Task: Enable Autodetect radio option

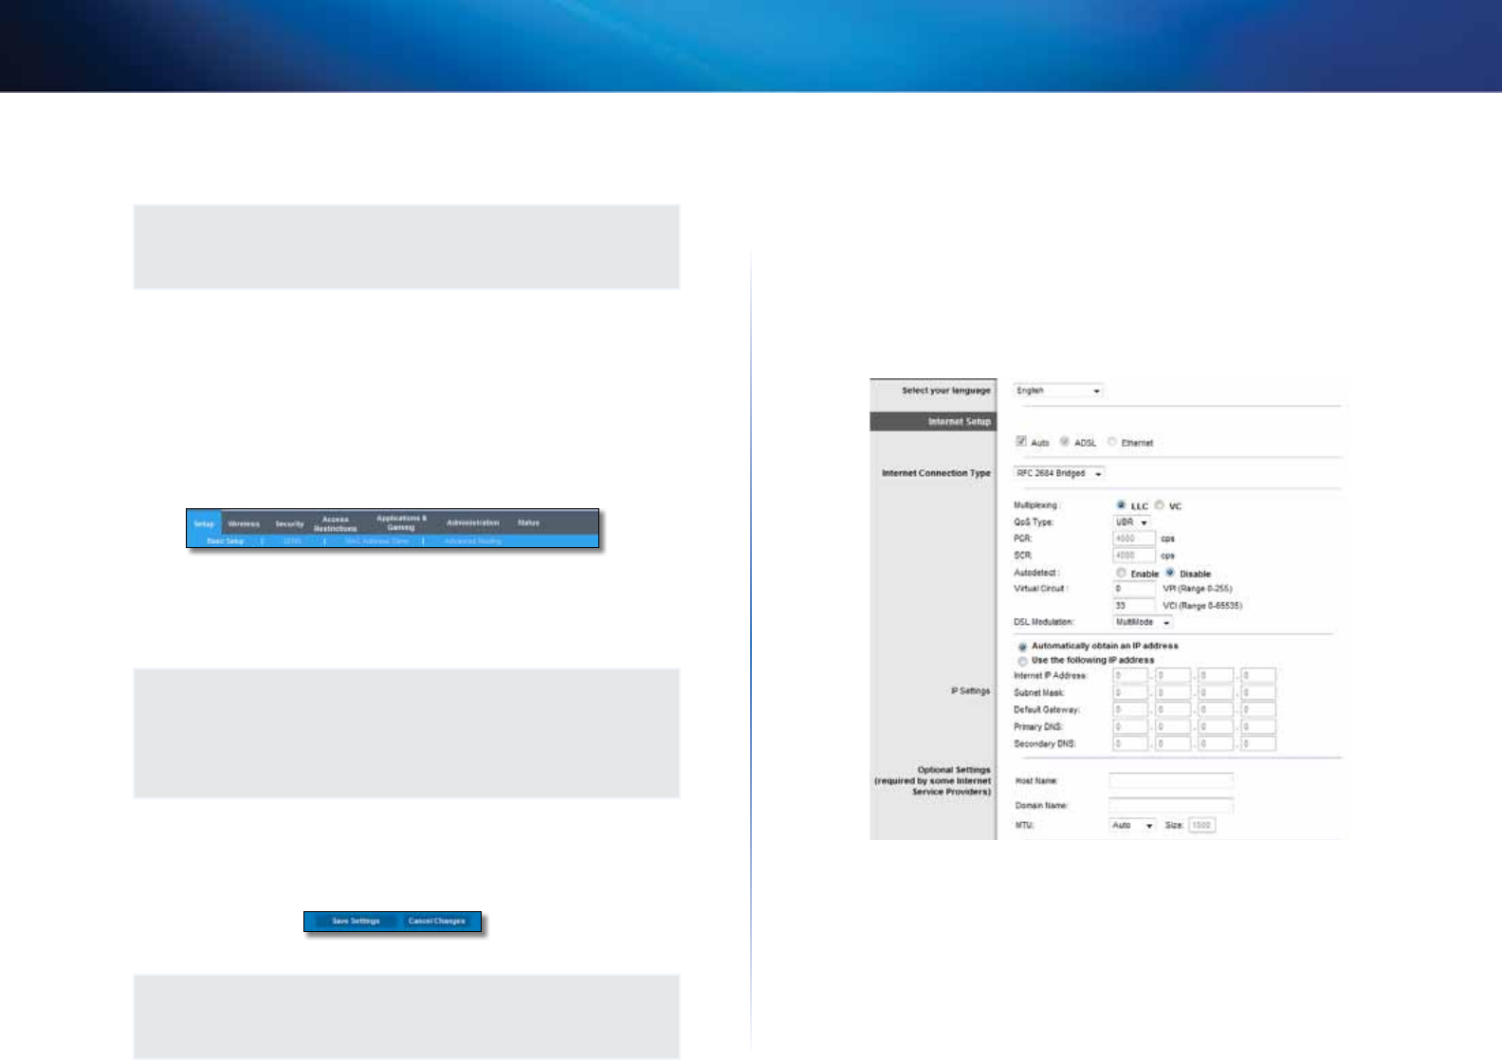Action: point(1121,573)
